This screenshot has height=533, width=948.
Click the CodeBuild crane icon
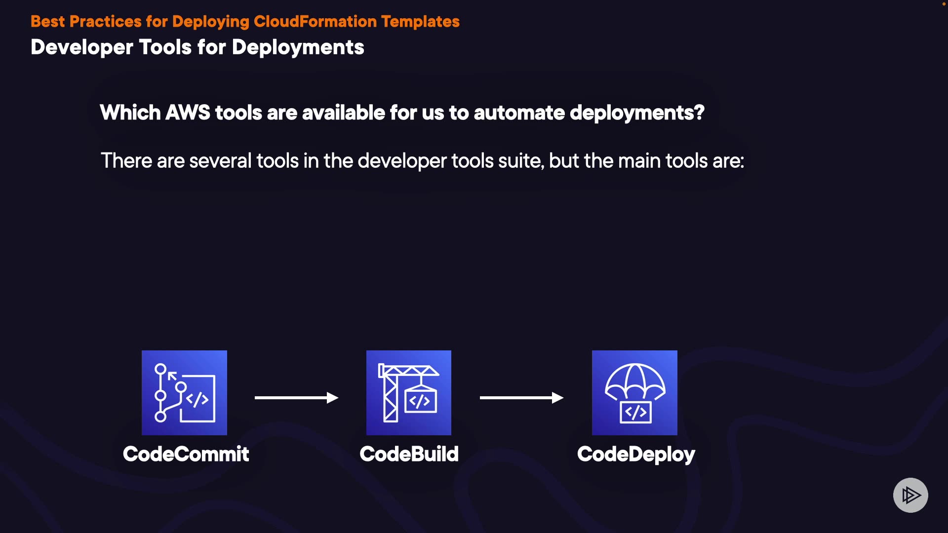pos(409,393)
